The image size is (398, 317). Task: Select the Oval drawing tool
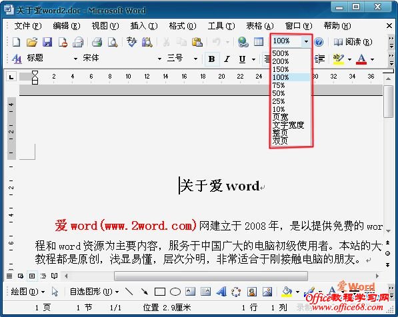175,292
